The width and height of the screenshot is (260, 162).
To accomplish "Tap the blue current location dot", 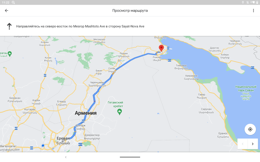I will tap(43, 145).
